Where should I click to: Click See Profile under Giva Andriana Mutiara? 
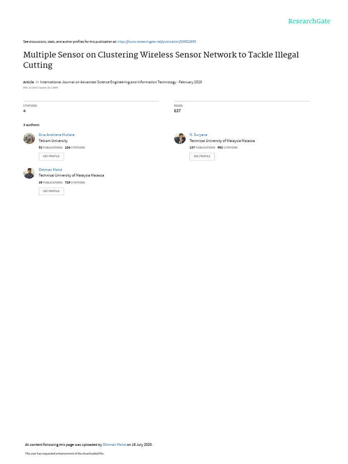51,156
